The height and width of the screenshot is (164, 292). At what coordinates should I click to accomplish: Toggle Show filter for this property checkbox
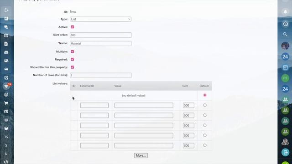coord(73,67)
